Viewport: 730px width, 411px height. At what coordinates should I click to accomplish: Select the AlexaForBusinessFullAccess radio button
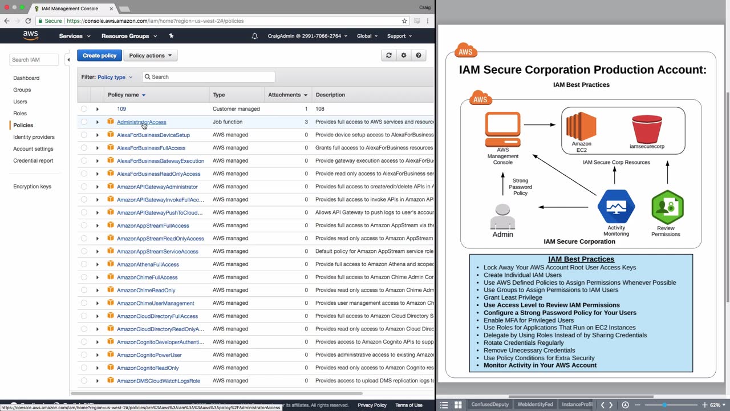84,148
